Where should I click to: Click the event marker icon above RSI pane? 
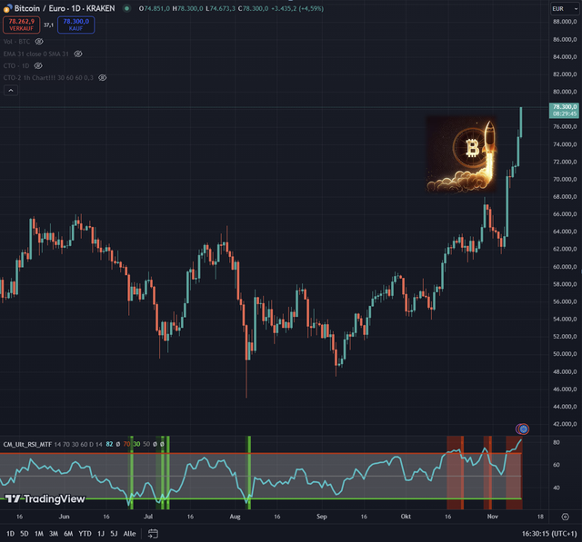coord(523,429)
